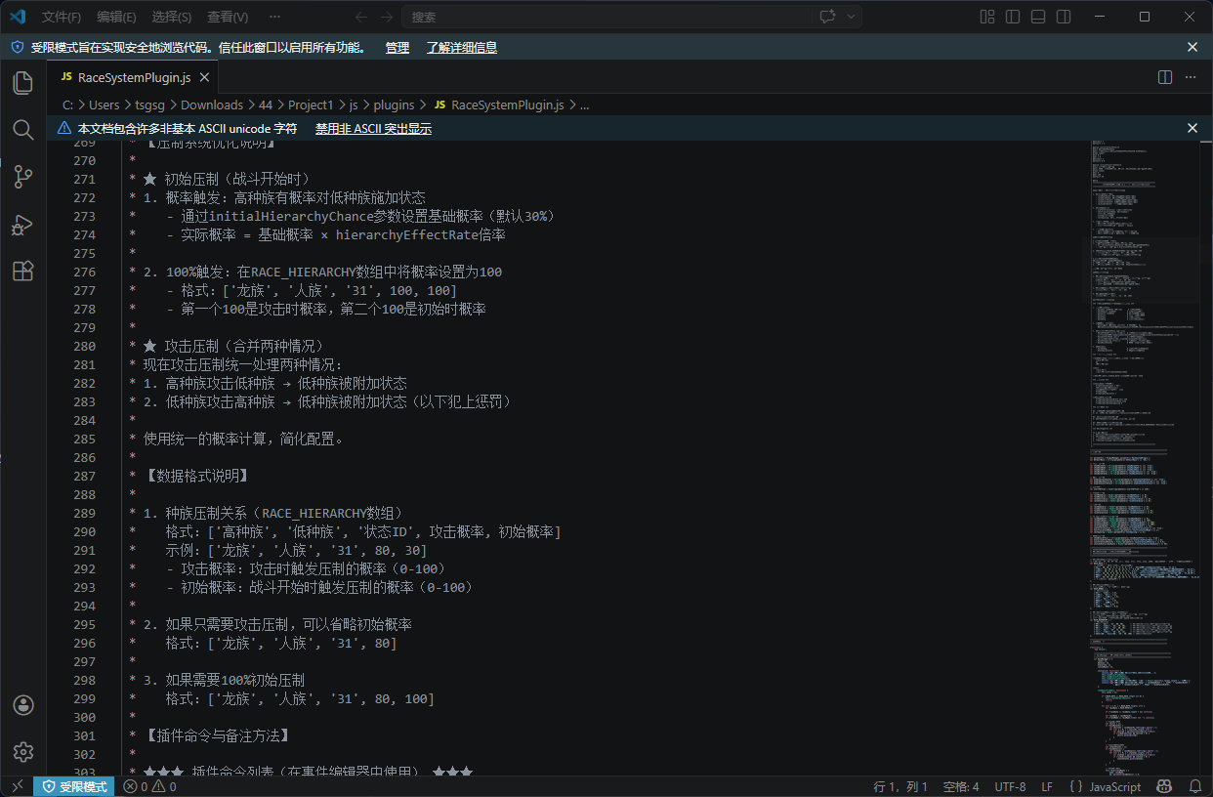This screenshot has height=797, width=1213.
Task: Open the Project1 breadcrumb dropdown
Action: click(x=311, y=105)
